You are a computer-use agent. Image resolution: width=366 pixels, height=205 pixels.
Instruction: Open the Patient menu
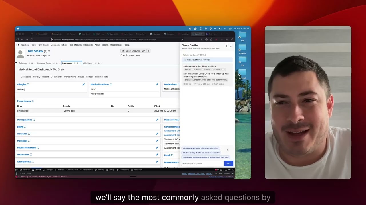(x=64, y=45)
